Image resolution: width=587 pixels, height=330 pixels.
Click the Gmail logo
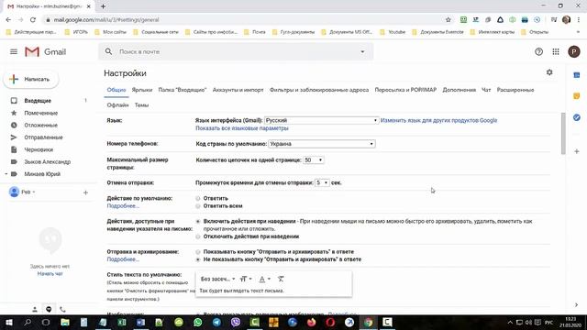pyautogui.click(x=45, y=51)
